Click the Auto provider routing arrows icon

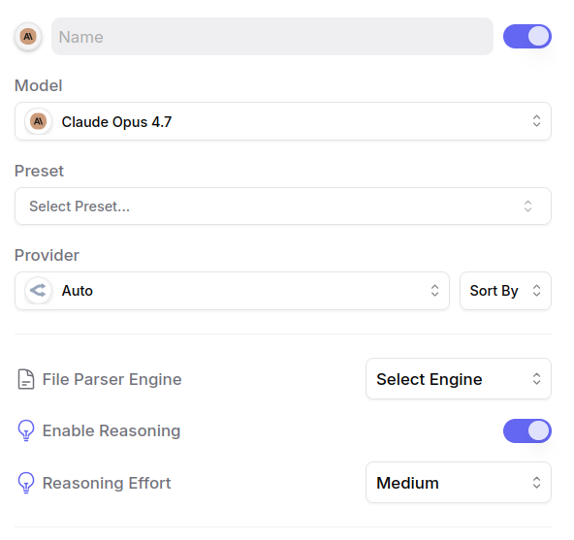pyautogui.click(x=38, y=291)
